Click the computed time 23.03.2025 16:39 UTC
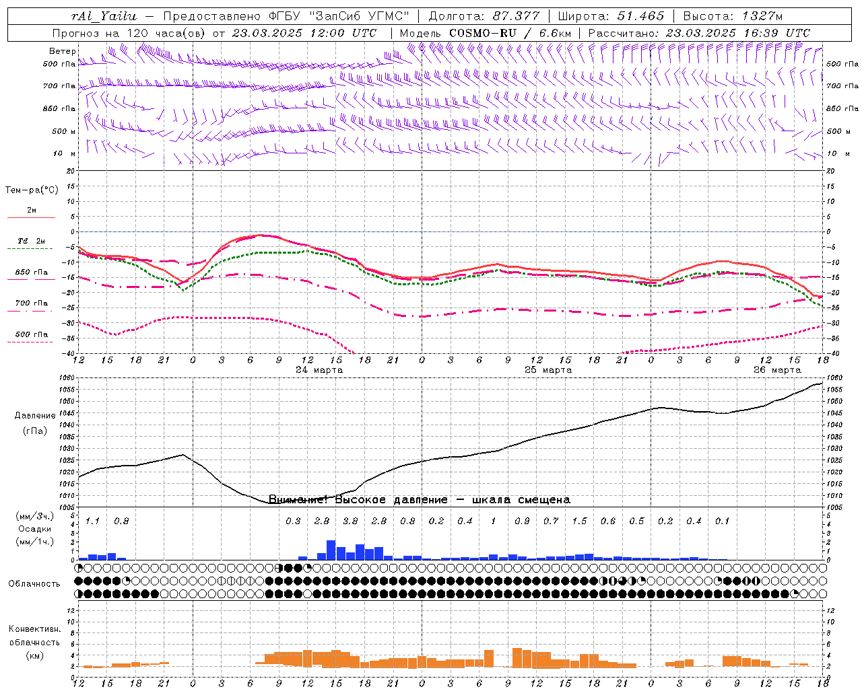The width and height of the screenshot is (862, 689). (x=738, y=33)
